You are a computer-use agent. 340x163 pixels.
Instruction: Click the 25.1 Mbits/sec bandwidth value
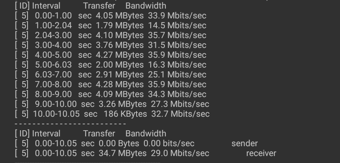177,75
